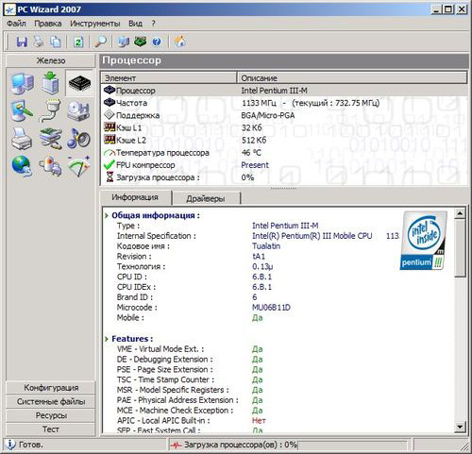Click the info icon in status bar
The height and width of the screenshot is (454, 472).
point(10,445)
